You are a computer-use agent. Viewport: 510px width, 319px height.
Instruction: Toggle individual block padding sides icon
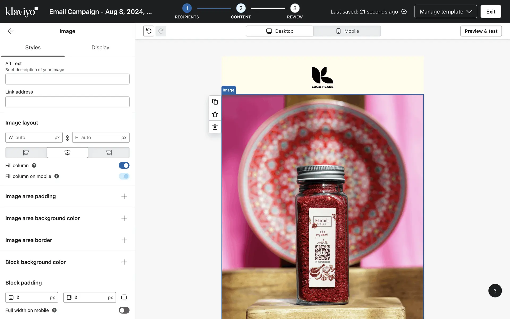(124, 297)
